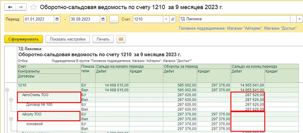Collapse the Айсулу ТОО group
This screenshot has width=303, height=133.
point(11,119)
